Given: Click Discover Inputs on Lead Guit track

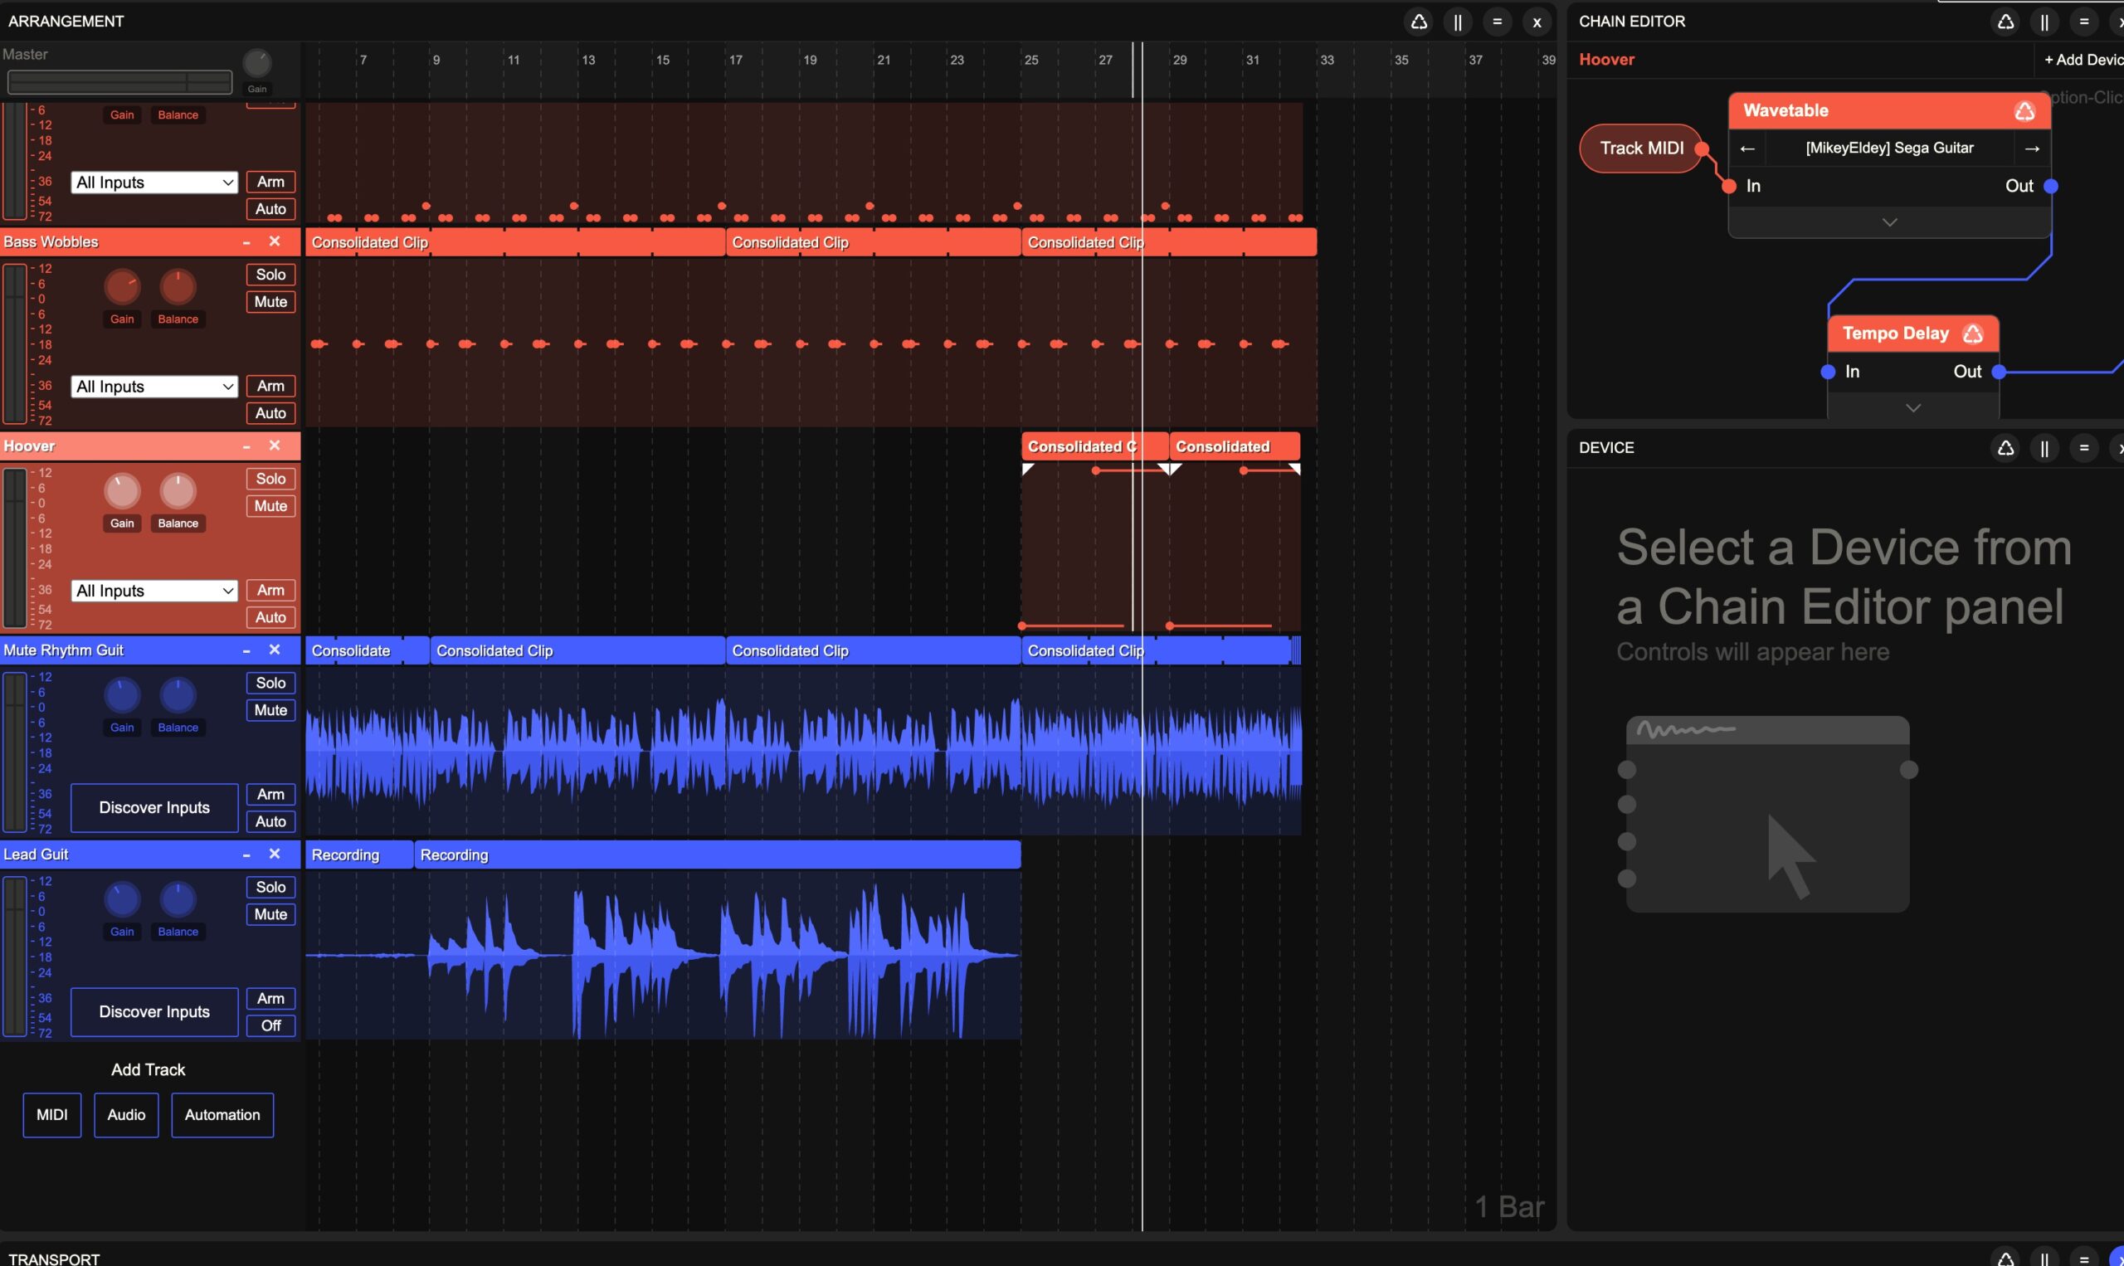Looking at the screenshot, I should pos(154,1012).
